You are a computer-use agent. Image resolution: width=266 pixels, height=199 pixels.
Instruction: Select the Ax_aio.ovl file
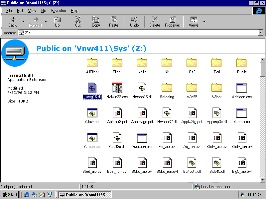click(167, 141)
